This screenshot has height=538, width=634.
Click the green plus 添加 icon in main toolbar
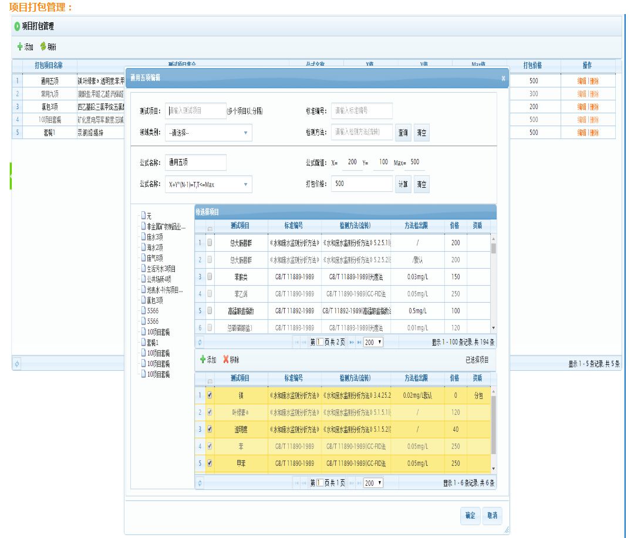pyautogui.click(x=20, y=47)
